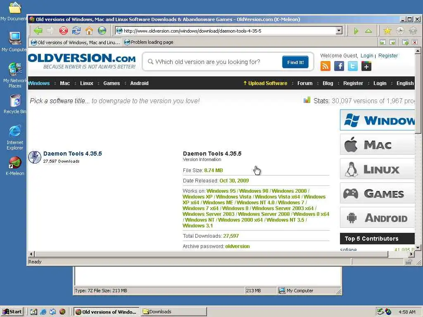Select the Recycle Bin desktop icon
423x317 pixels.
(x=15, y=104)
